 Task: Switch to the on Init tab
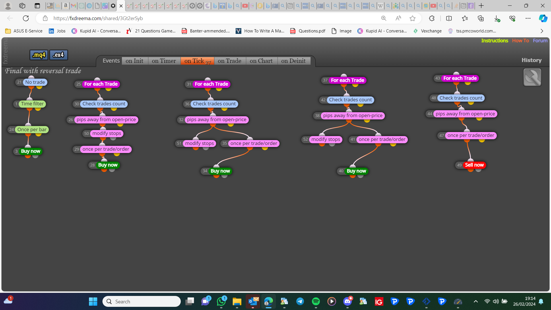[134, 61]
